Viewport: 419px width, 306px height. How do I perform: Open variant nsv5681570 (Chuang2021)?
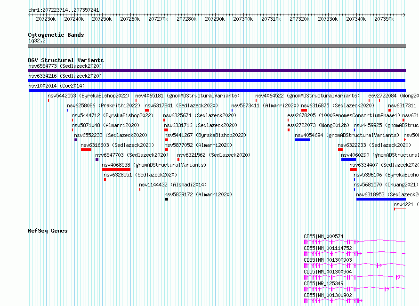[386, 185]
